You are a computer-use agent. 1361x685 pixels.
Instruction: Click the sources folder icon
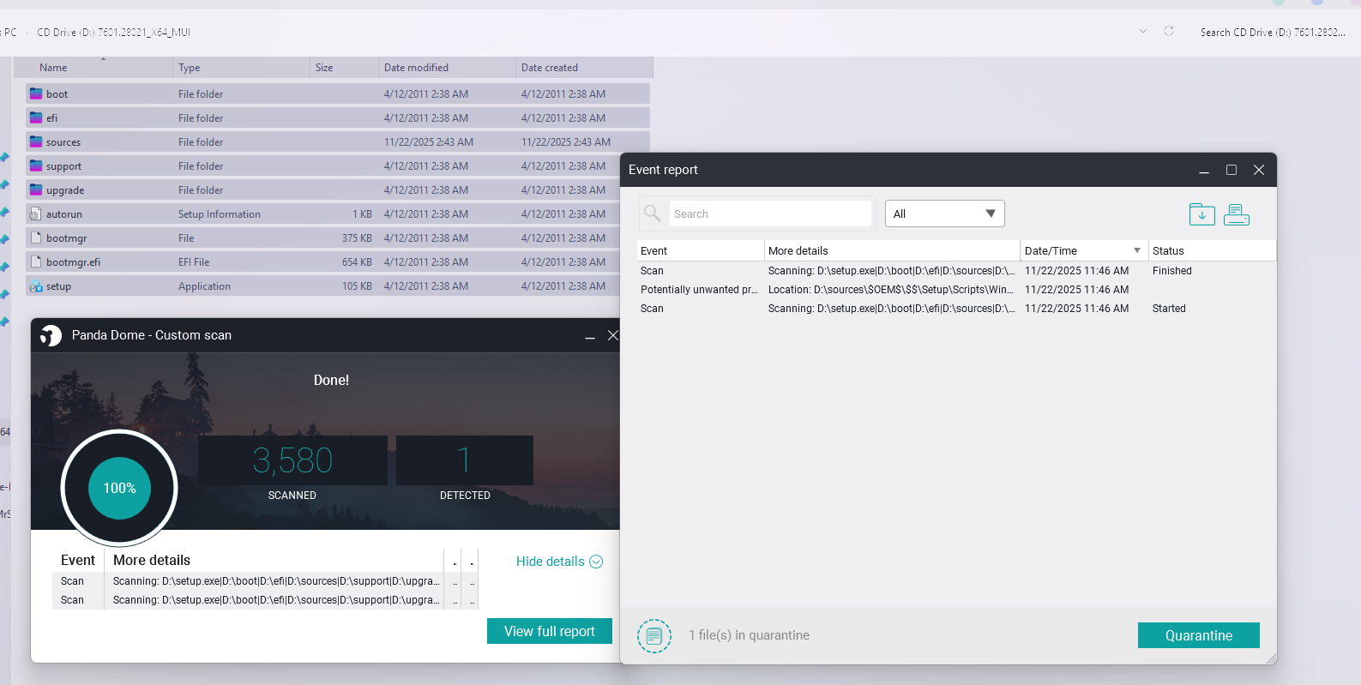pyautogui.click(x=36, y=141)
